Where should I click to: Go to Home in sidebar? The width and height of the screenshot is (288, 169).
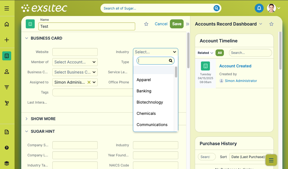[7, 24]
